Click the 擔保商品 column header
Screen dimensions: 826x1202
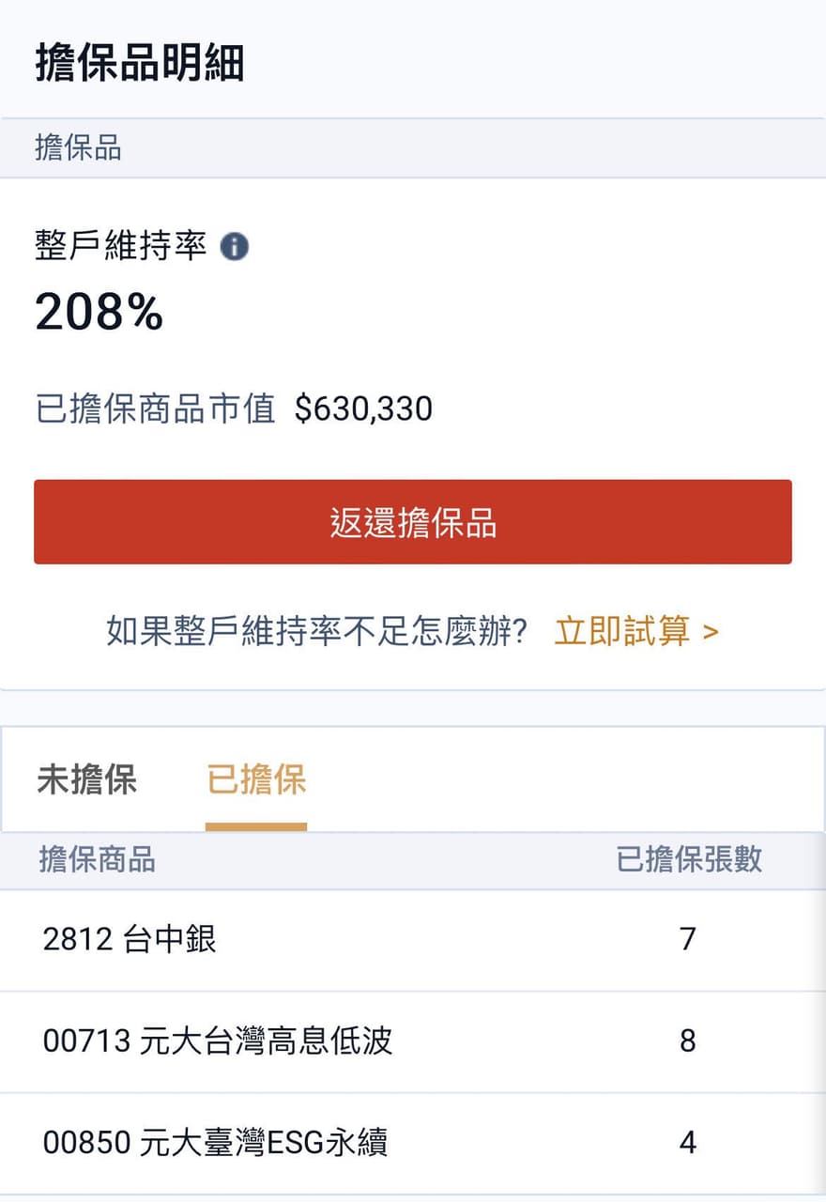coord(98,861)
